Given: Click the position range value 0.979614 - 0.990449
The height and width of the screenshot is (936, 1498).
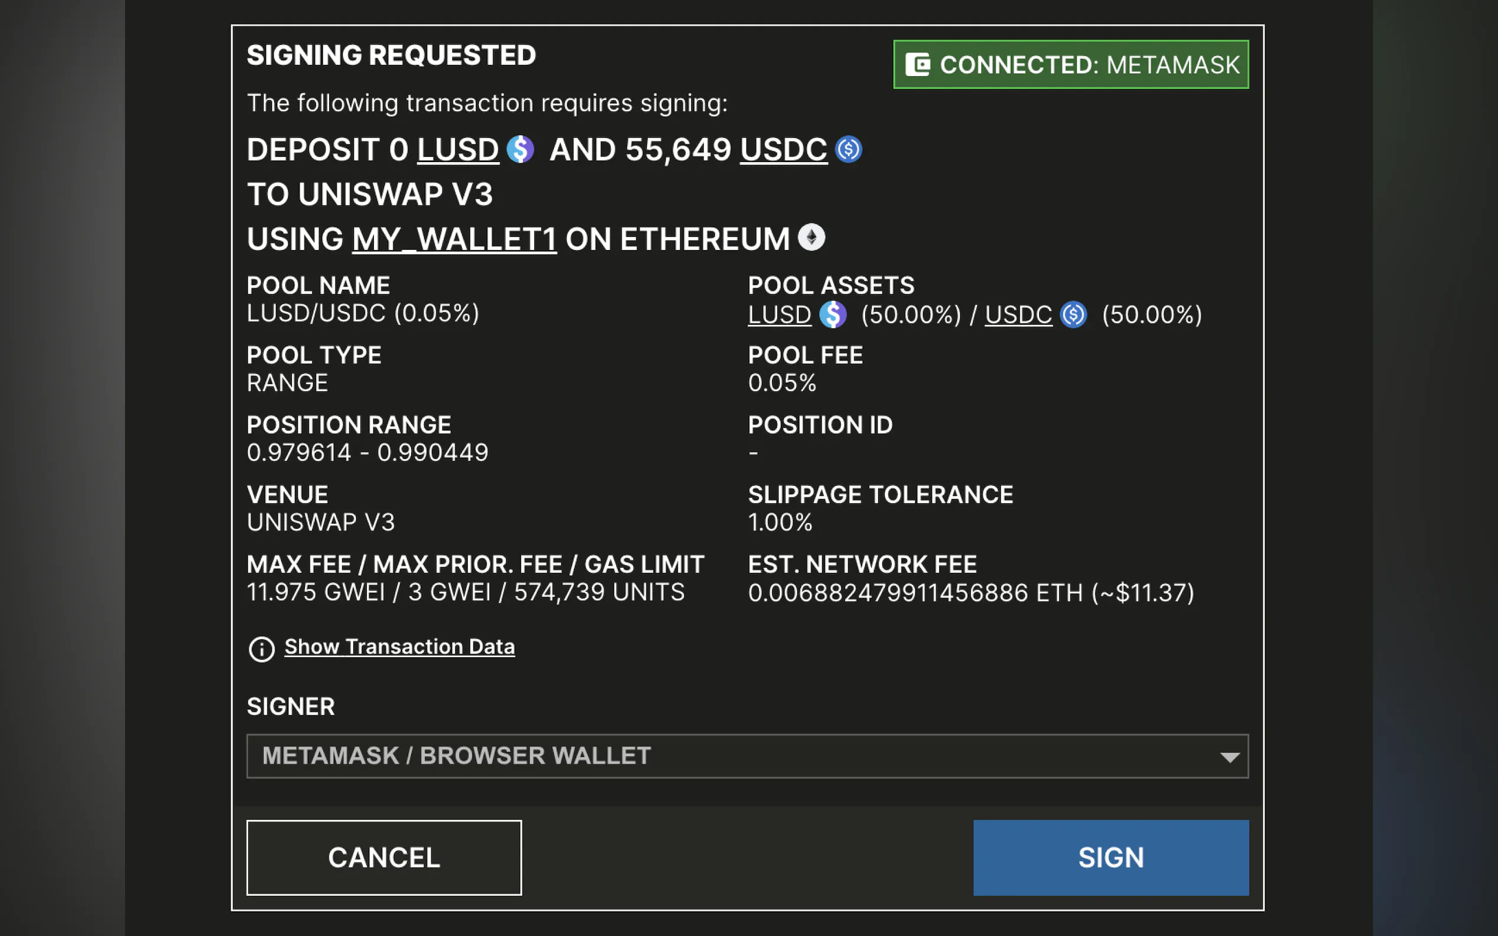Looking at the screenshot, I should point(367,453).
